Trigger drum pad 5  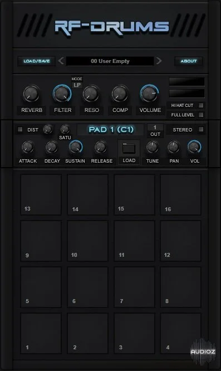[x=41, y=287]
